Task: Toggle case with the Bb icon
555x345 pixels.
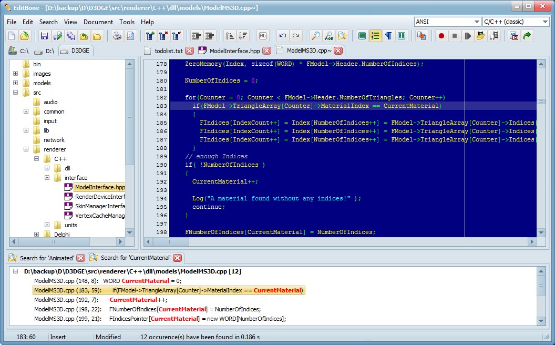Action: [263, 36]
